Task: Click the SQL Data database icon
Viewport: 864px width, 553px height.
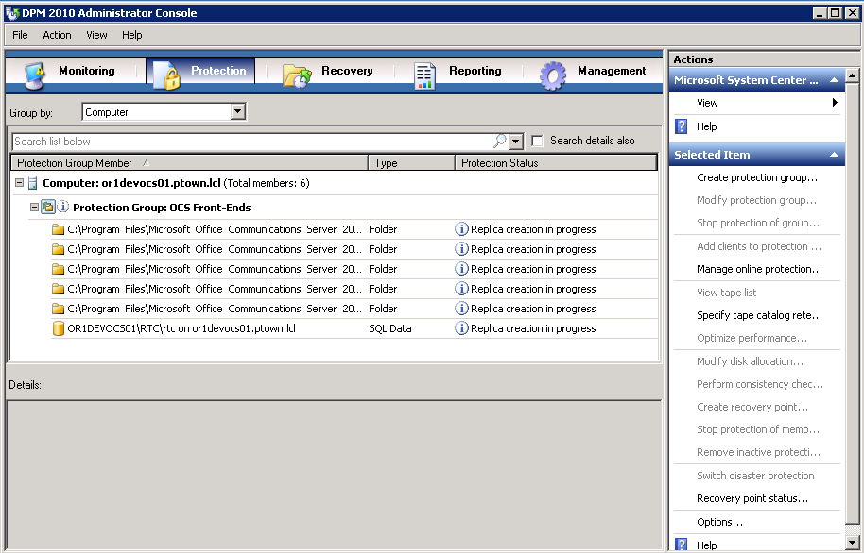Action: 58,328
